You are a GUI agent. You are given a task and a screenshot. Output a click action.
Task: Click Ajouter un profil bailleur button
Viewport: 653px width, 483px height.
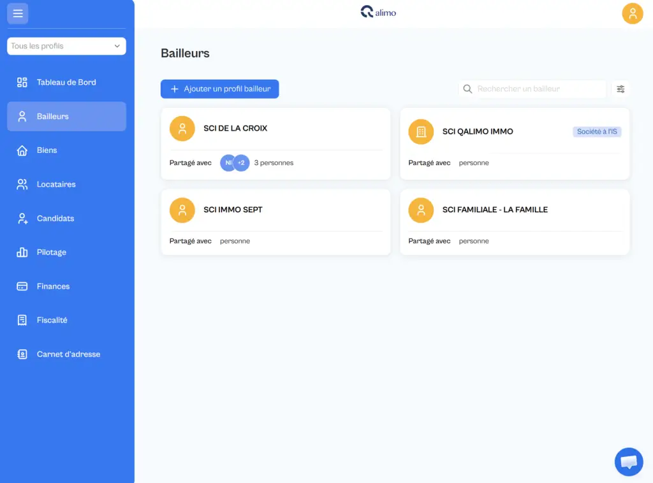pos(219,89)
